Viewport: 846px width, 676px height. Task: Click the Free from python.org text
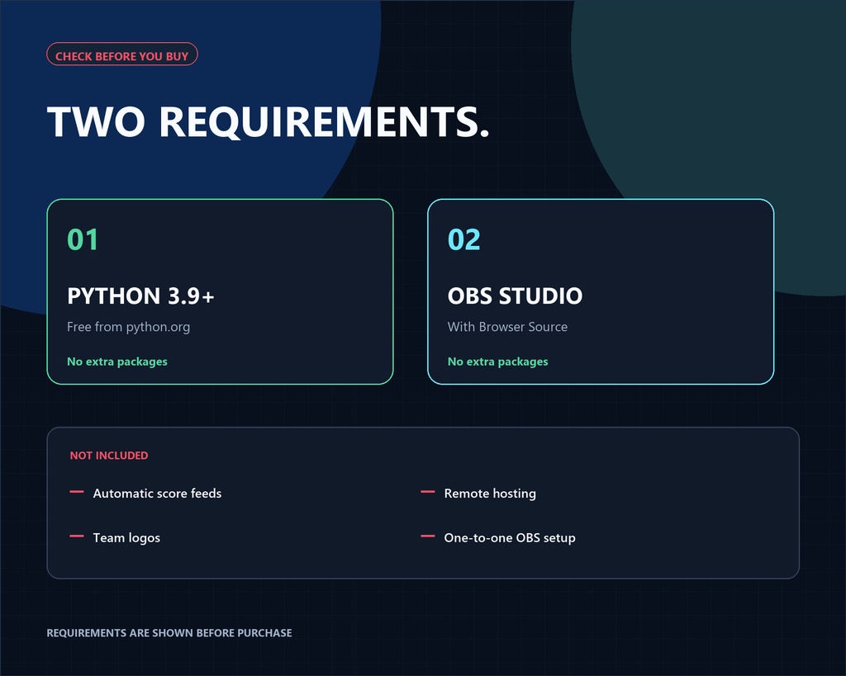tap(128, 327)
